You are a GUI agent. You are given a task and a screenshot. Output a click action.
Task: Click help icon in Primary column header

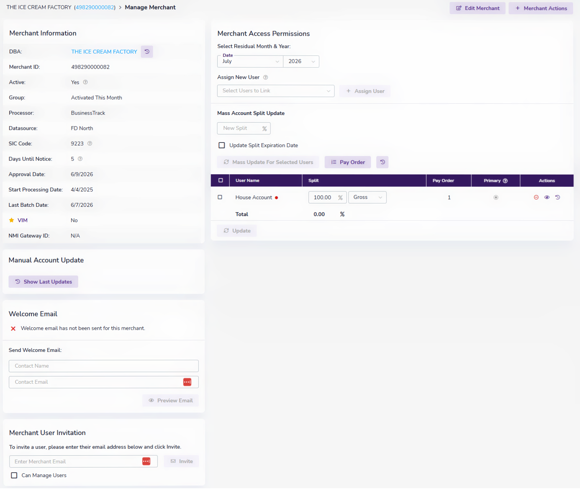[x=505, y=181]
